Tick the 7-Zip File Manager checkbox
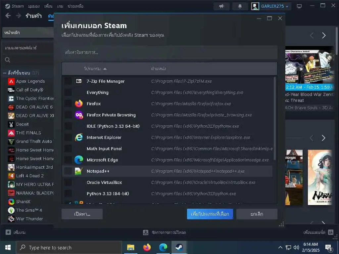Viewport: 339px width, 254px height. click(x=68, y=81)
